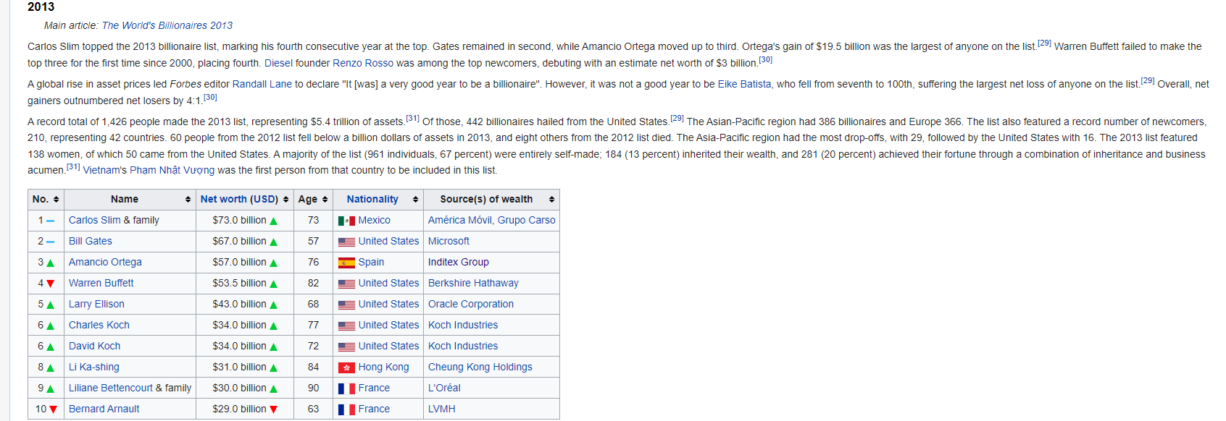Screen dimensions: 1226x421
Task: Click the 2013 section heading
Action: 41,7
